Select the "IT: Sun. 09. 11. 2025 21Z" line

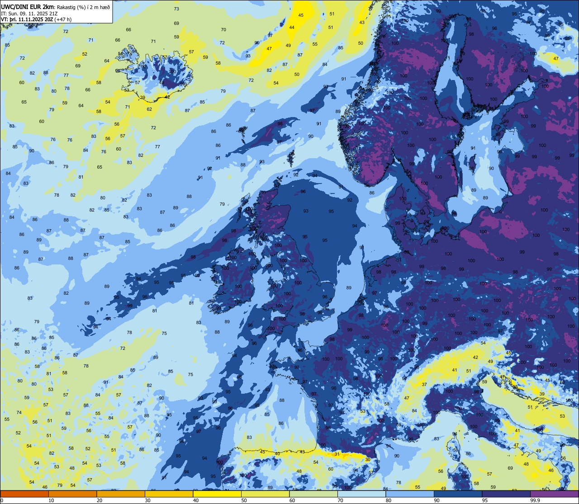point(29,13)
